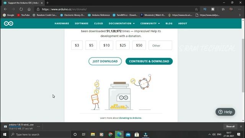Go to CLOUD section
245x138 pixels.
click(x=98, y=23)
